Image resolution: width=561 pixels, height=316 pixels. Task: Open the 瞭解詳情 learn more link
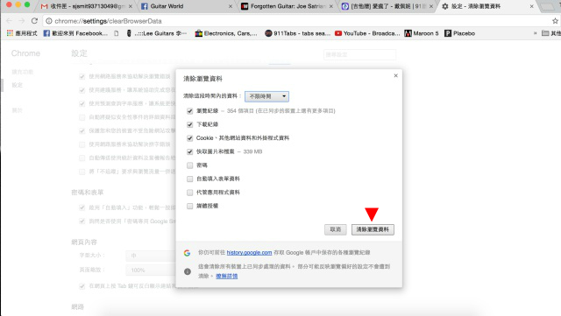click(227, 276)
